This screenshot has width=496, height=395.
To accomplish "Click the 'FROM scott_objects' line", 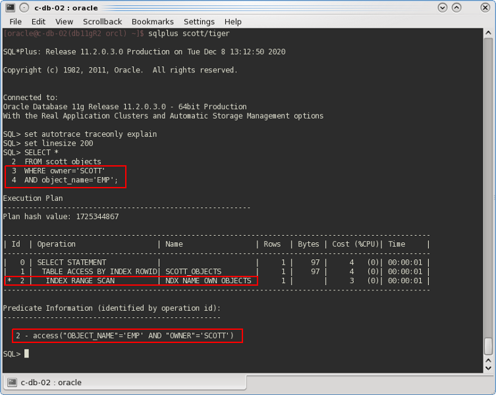I will pos(56,161).
